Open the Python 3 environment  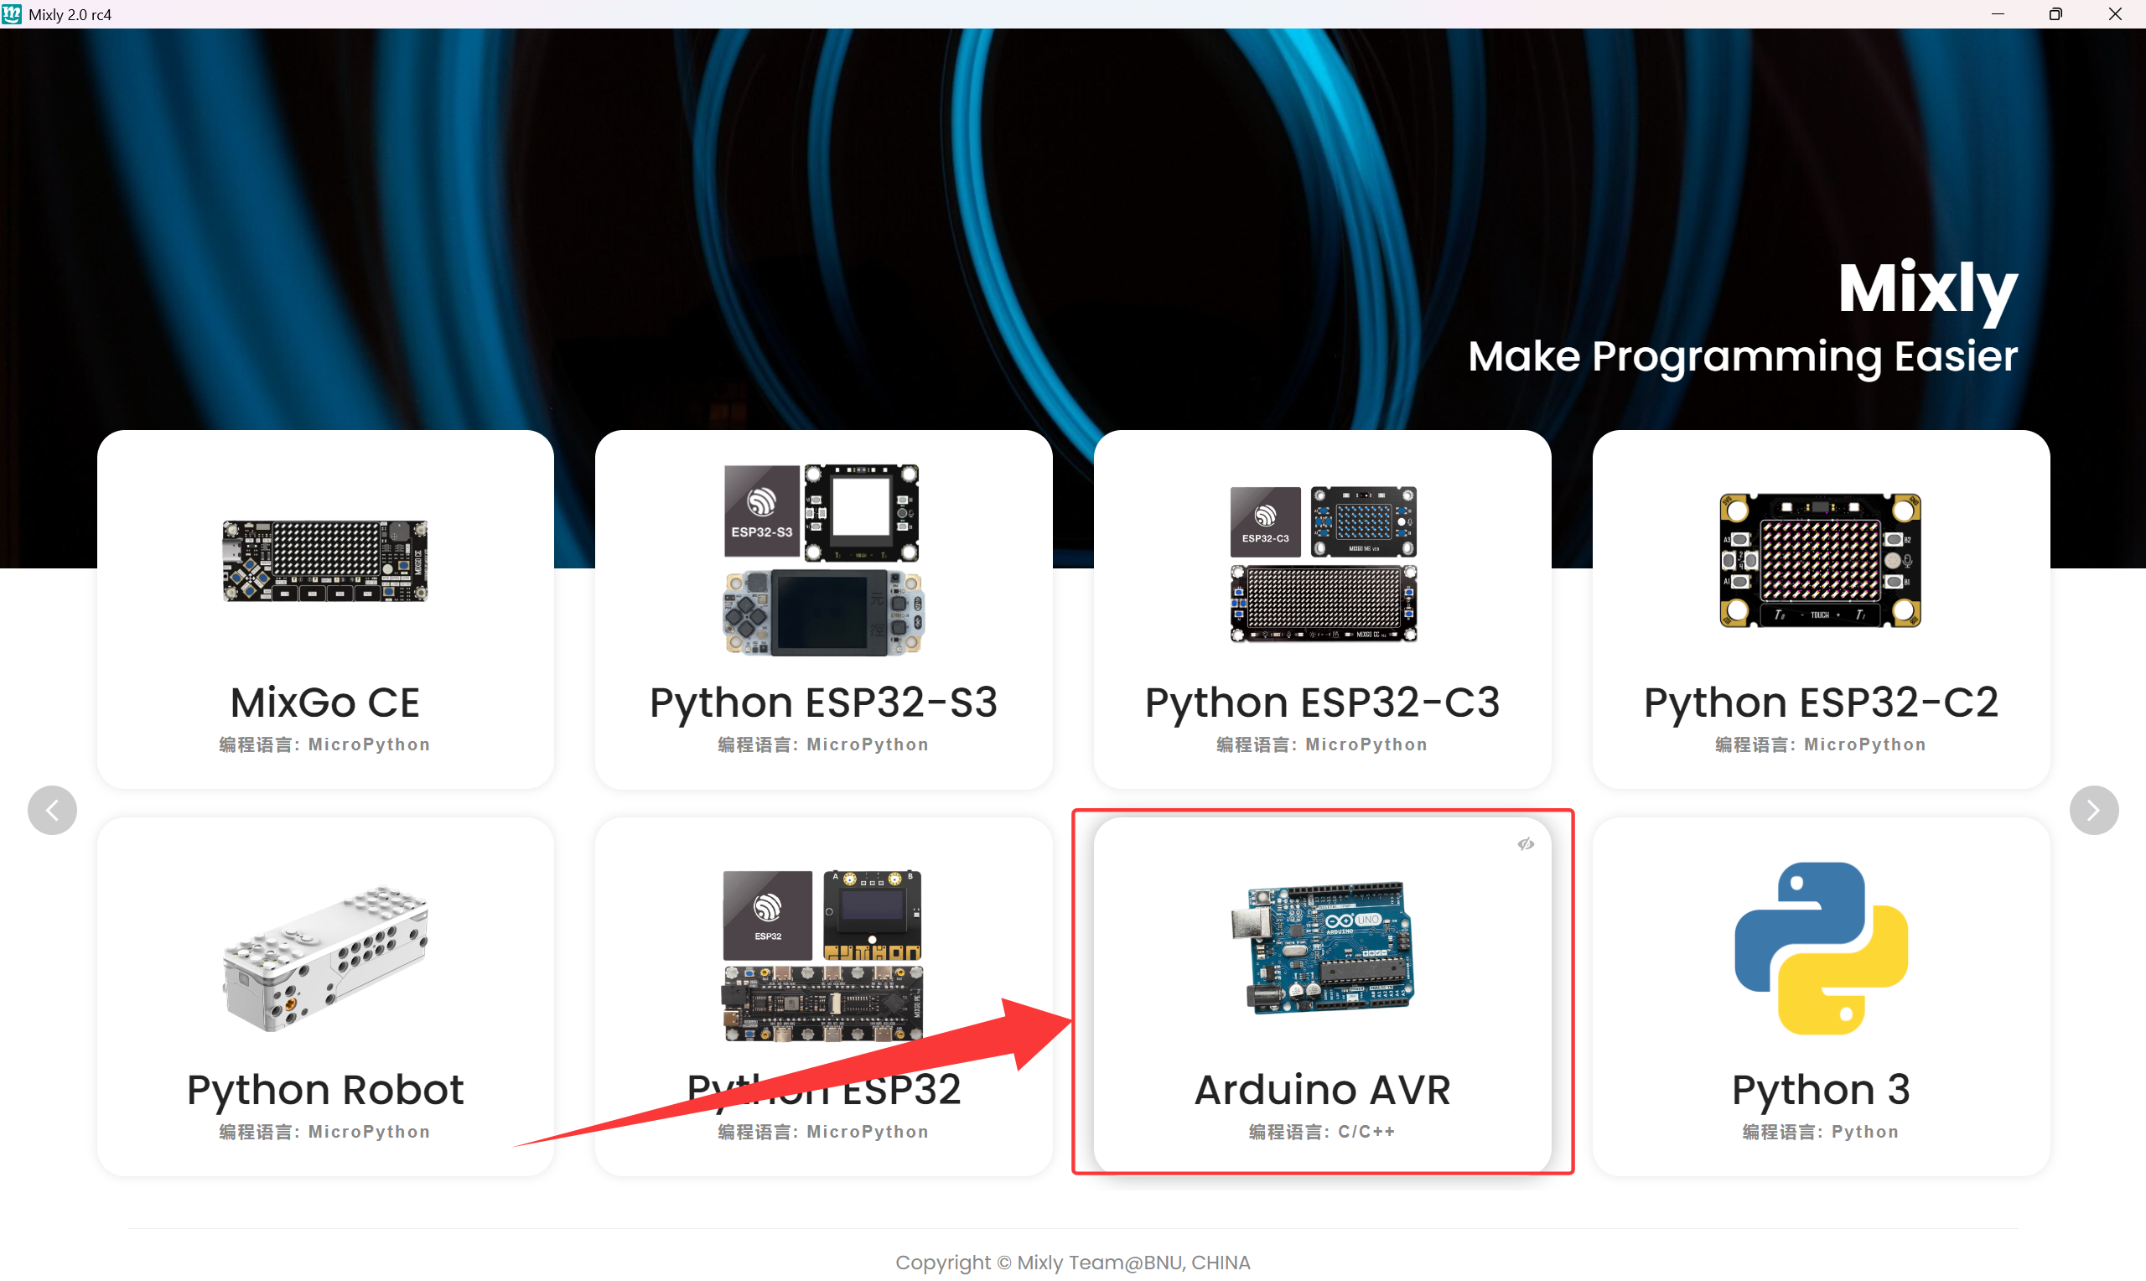click(1821, 1087)
